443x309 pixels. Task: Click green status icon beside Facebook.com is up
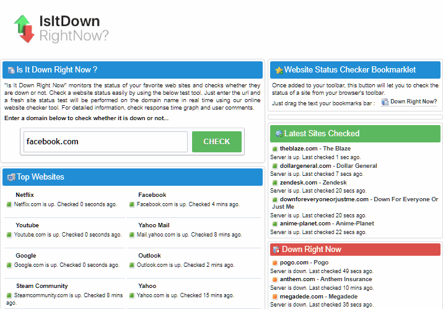point(131,204)
